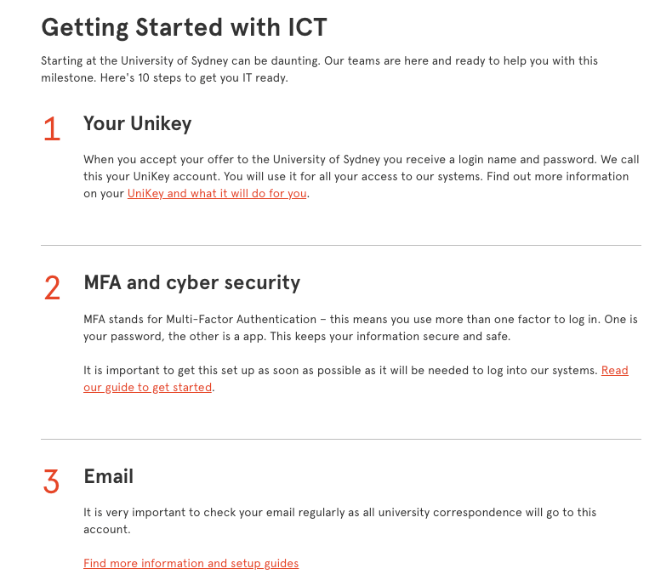The width and height of the screenshot is (672, 580).
Task: Open "Find more information and setup guides" link
Action: point(191,563)
